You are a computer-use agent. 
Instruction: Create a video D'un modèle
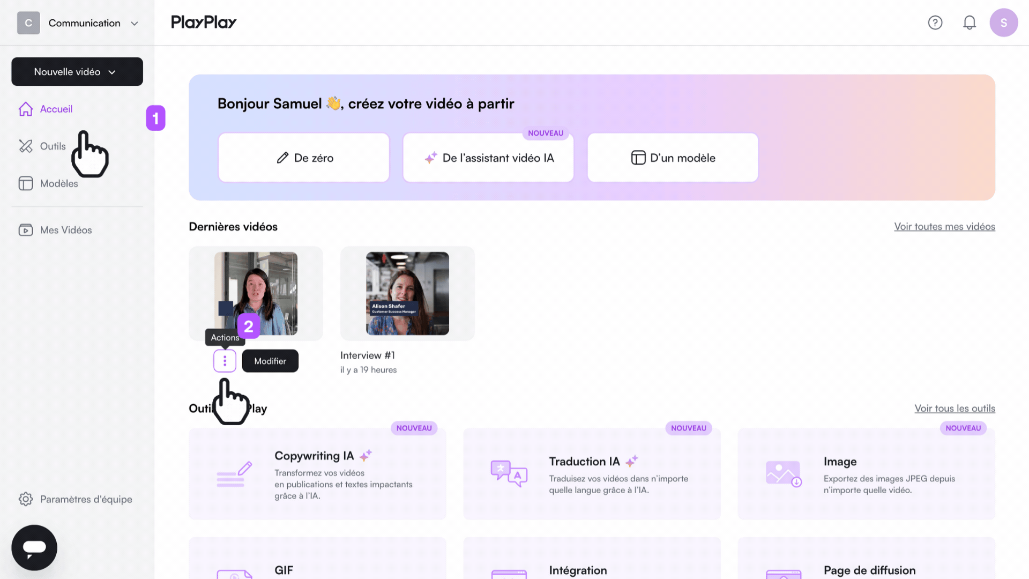673,158
